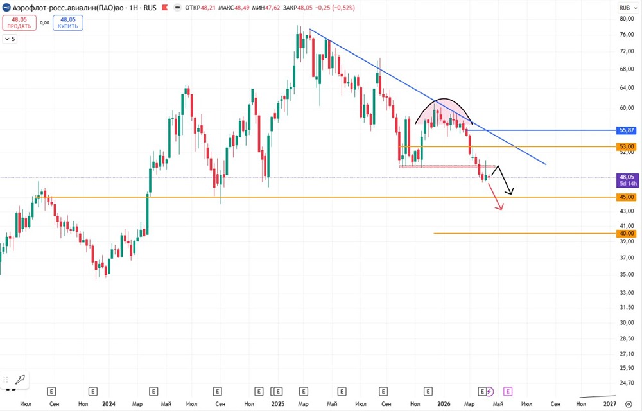The height and width of the screenshot is (411, 642).
Task: Click the МИН 47,62 low value
Action: 266,8
